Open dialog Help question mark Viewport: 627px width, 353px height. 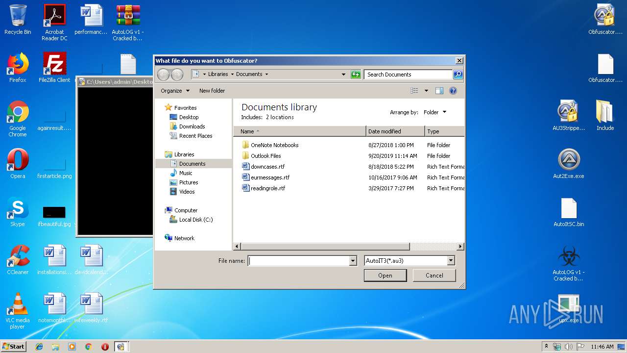click(x=453, y=91)
